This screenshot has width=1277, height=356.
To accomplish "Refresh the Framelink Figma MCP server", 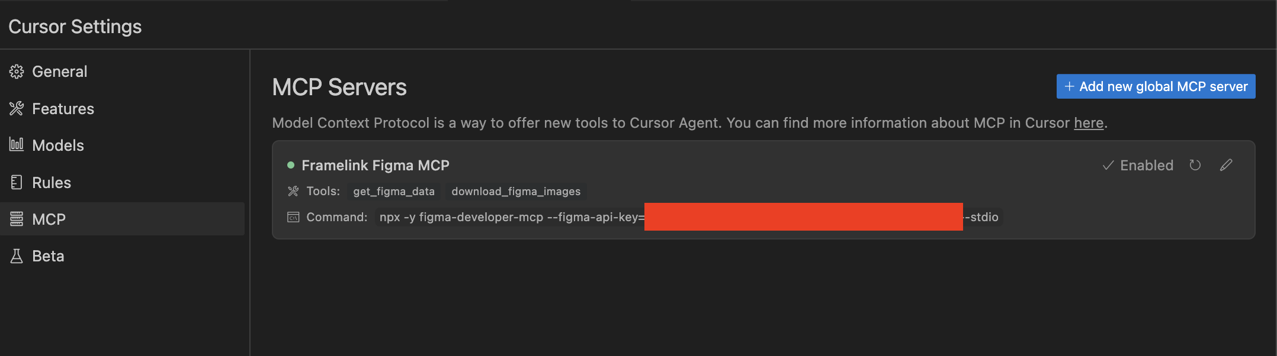I will 1195,165.
